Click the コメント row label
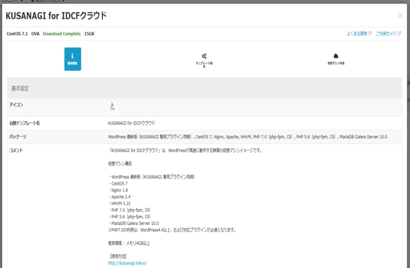This screenshot has height=268, width=410. (16, 151)
